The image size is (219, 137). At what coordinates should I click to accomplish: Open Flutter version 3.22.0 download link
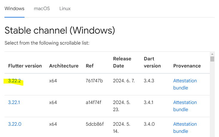(x=15, y=124)
